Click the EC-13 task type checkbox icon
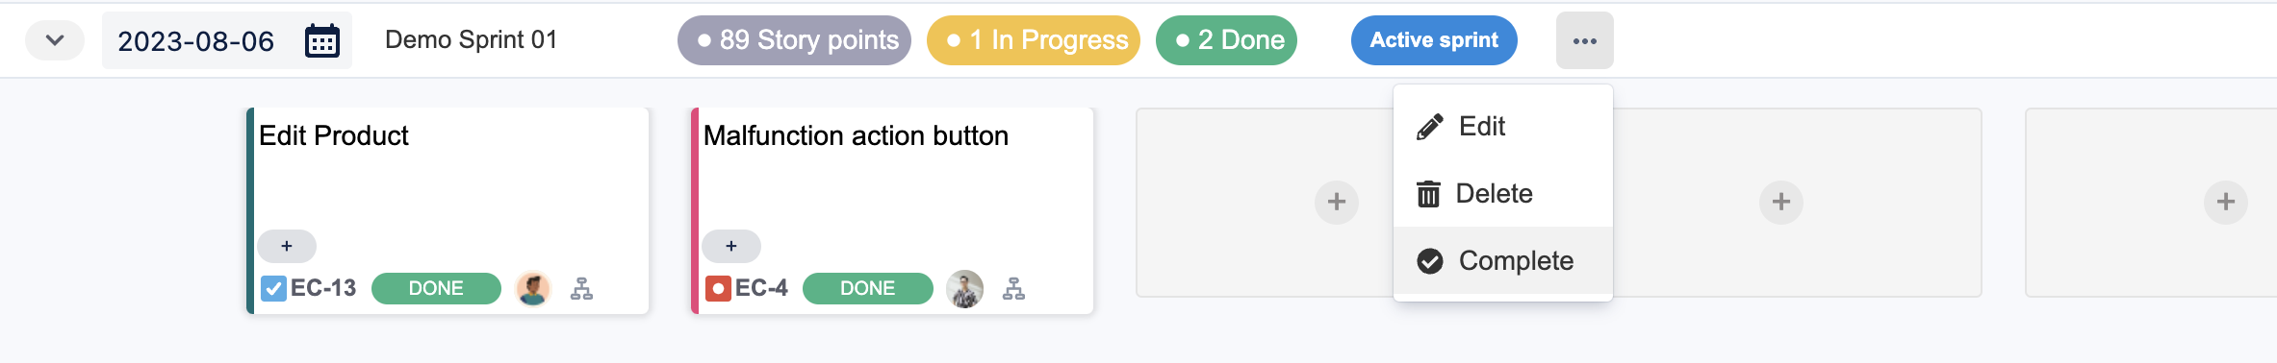Screen dimensions: 2277x363 [273, 288]
